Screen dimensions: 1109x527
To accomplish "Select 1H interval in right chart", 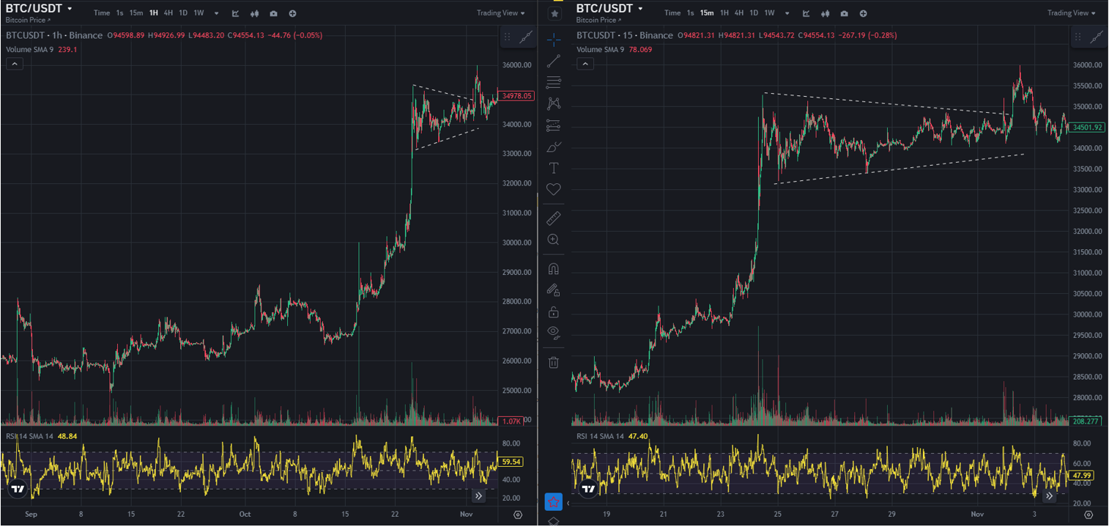I will [x=724, y=13].
